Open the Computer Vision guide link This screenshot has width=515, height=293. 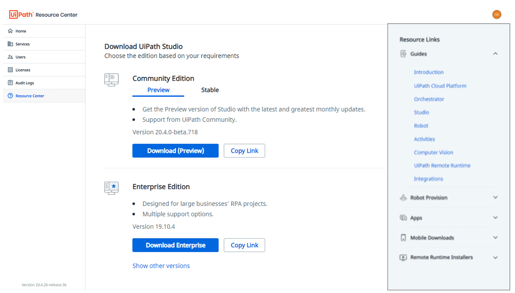coord(433,152)
